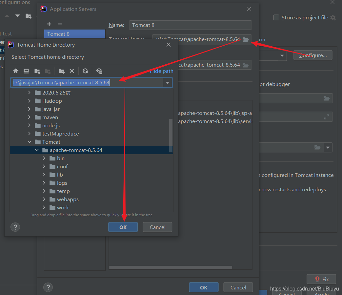Expand the maven folder node

tap(29, 117)
